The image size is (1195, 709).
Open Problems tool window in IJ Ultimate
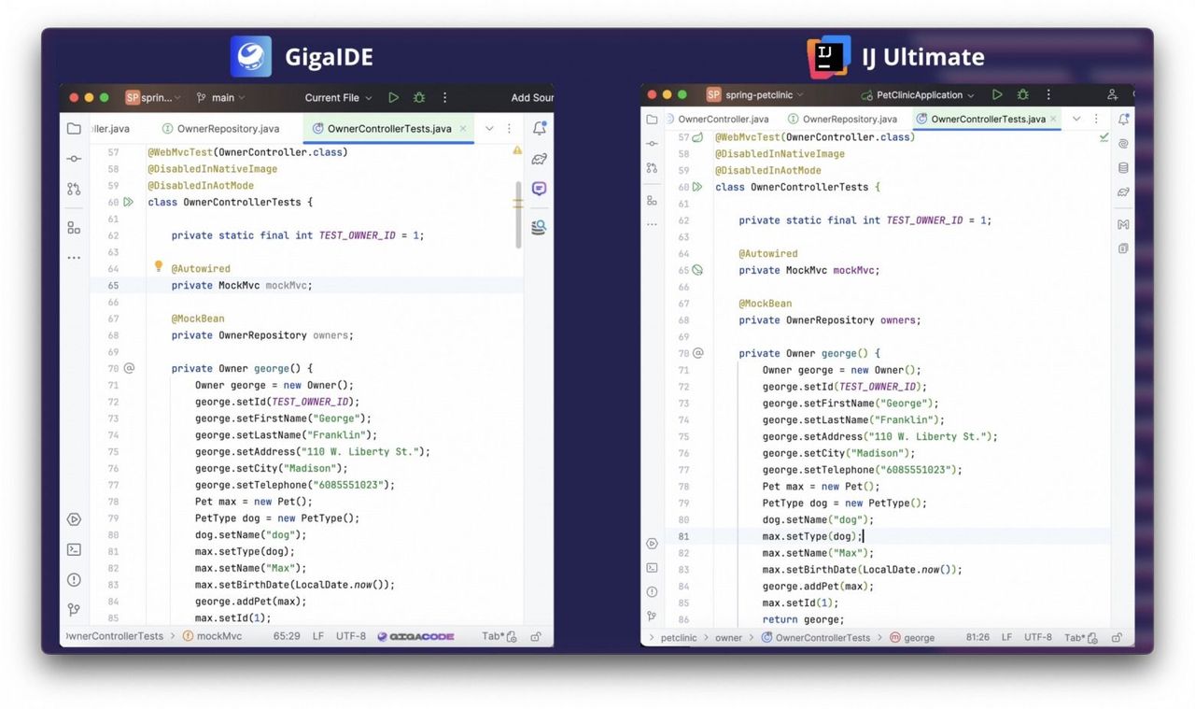point(653,592)
